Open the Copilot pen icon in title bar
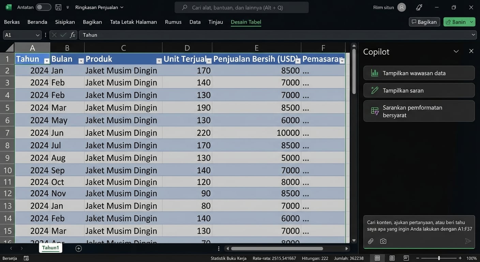Viewport: 480px width, 262px height. pos(419,7)
